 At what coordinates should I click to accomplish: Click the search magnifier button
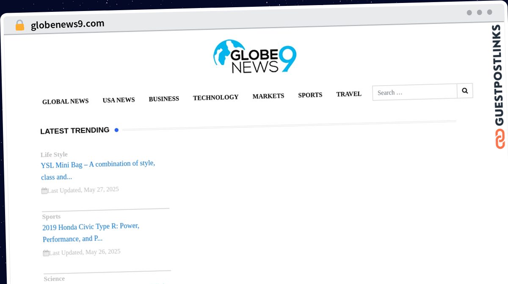click(465, 91)
